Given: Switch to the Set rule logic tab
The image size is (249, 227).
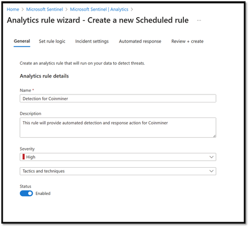Looking at the screenshot, I should pyautogui.click(x=52, y=41).
